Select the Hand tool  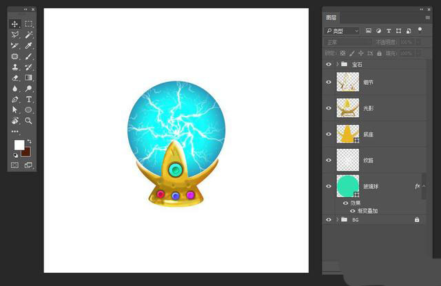[x=15, y=121]
